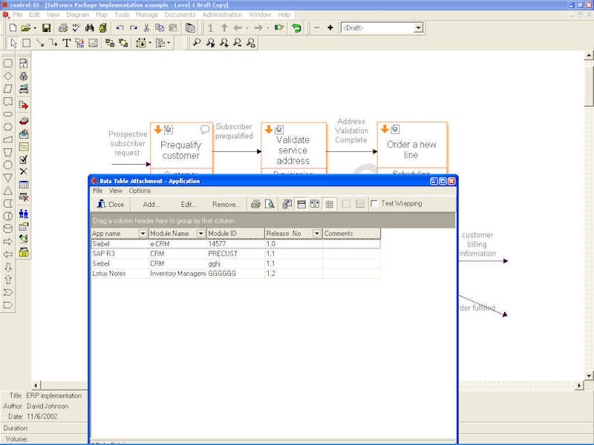Click the canvas vertical scrollbar up arrow
This screenshot has height=445, width=594.
coord(588,56)
